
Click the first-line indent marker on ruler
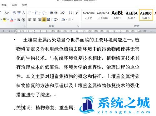[x=16, y=30]
